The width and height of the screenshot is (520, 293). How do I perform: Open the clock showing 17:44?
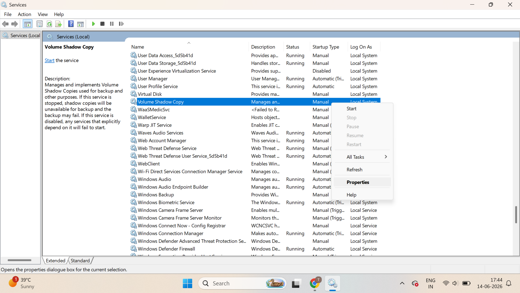[x=490, y=283]
